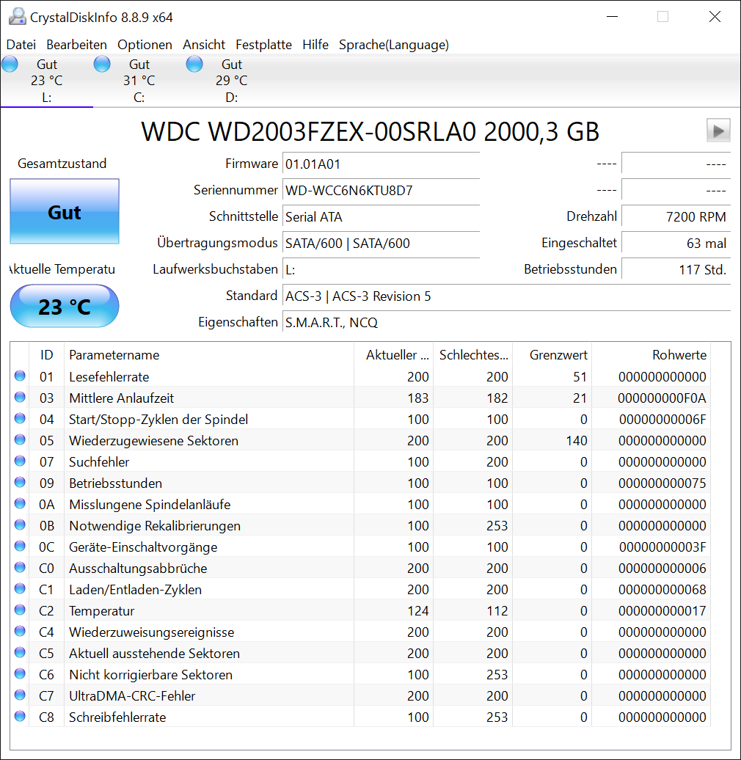Click the Seriennummer field

pos(381,190)
